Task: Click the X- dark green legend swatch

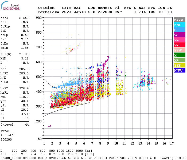Action: click(180, 55)
